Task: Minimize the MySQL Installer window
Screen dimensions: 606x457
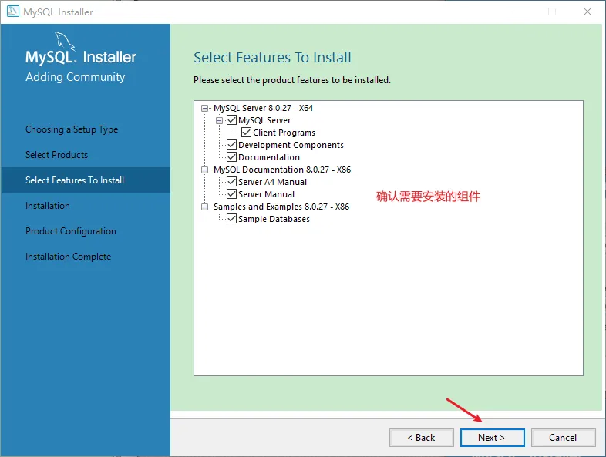Action: (x=516, y=12)
